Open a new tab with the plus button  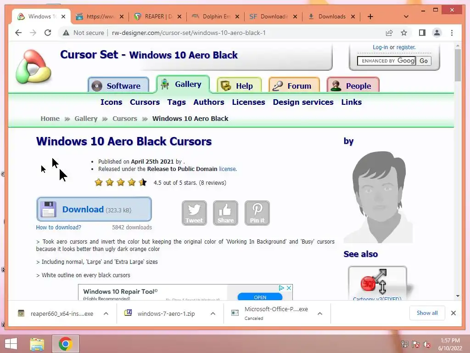(x=370, y=17)
